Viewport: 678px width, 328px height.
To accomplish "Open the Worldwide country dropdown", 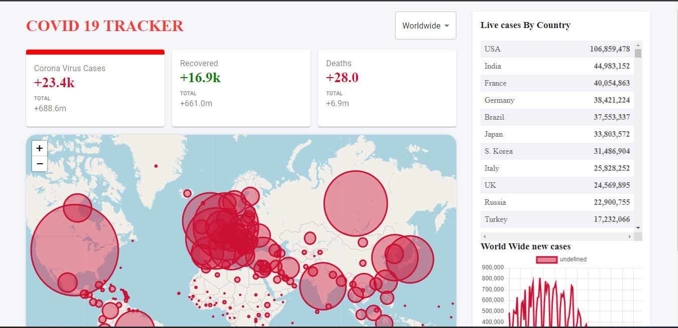I will (x=425, y=26).
